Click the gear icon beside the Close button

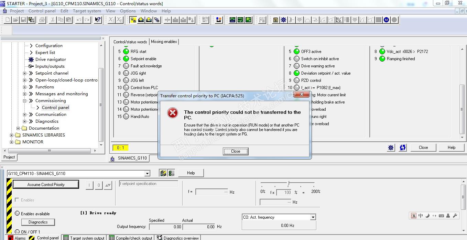[x=391, y=148]
